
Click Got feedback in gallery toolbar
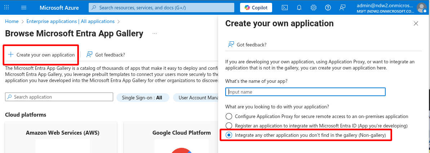click(106, 55)
